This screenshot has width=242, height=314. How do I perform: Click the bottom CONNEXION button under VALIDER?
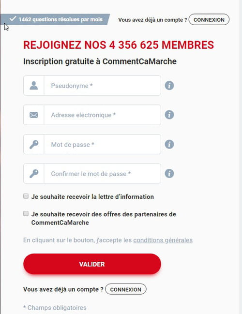pyautogui.click(x=126, y=289)
